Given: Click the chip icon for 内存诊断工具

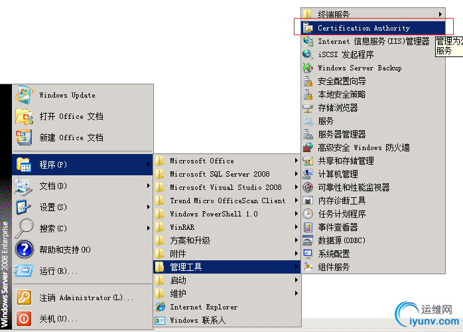Looking at the screenshot, I should click(308, 201).
